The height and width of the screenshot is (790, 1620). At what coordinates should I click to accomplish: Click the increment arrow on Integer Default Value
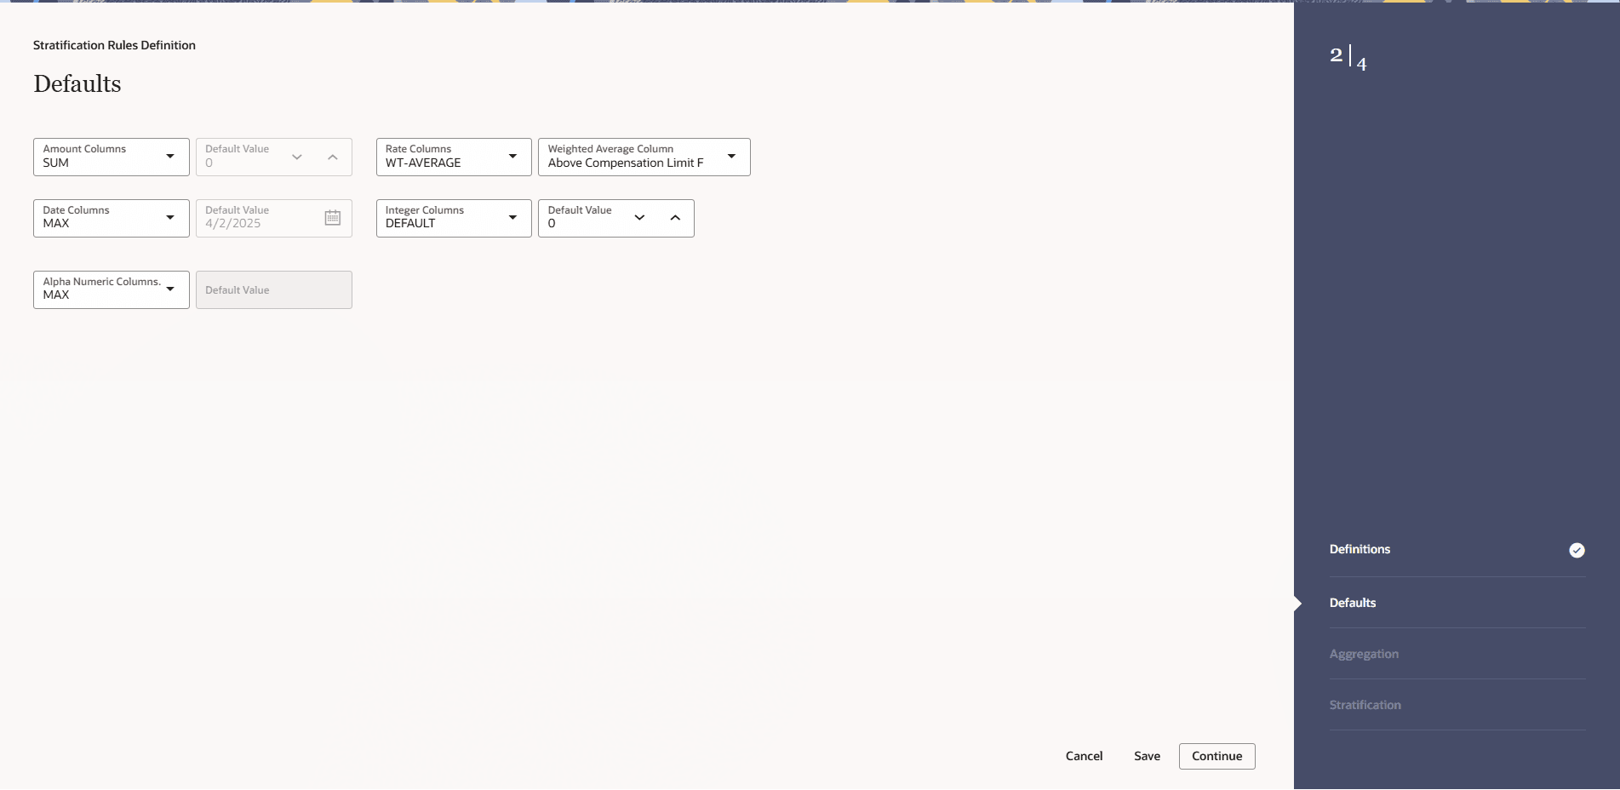674,218
